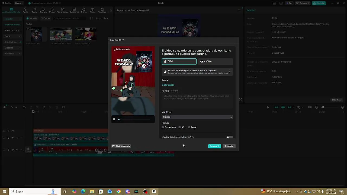The width and height of the screenshot is (347, 195).
Task: Open the Filtros panel
Action: click(x=84, y=10)
